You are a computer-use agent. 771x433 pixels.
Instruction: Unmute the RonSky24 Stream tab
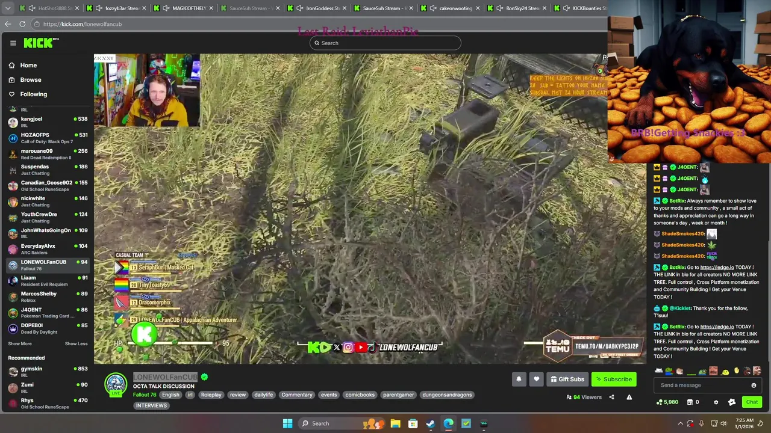coord(500,8)
